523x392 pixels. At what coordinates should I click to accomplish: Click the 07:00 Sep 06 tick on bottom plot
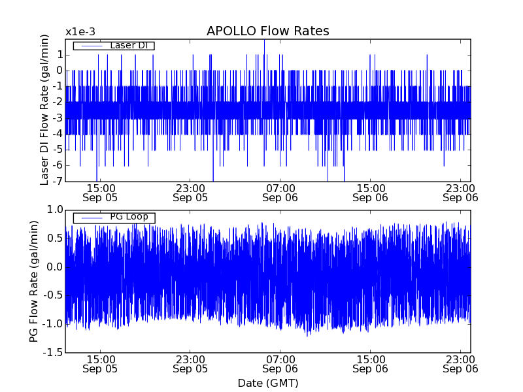[x=280, y=364]
